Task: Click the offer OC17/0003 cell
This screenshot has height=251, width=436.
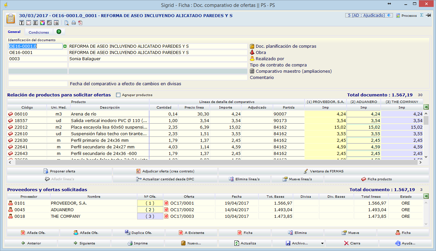Action: [x=189, y=216]
